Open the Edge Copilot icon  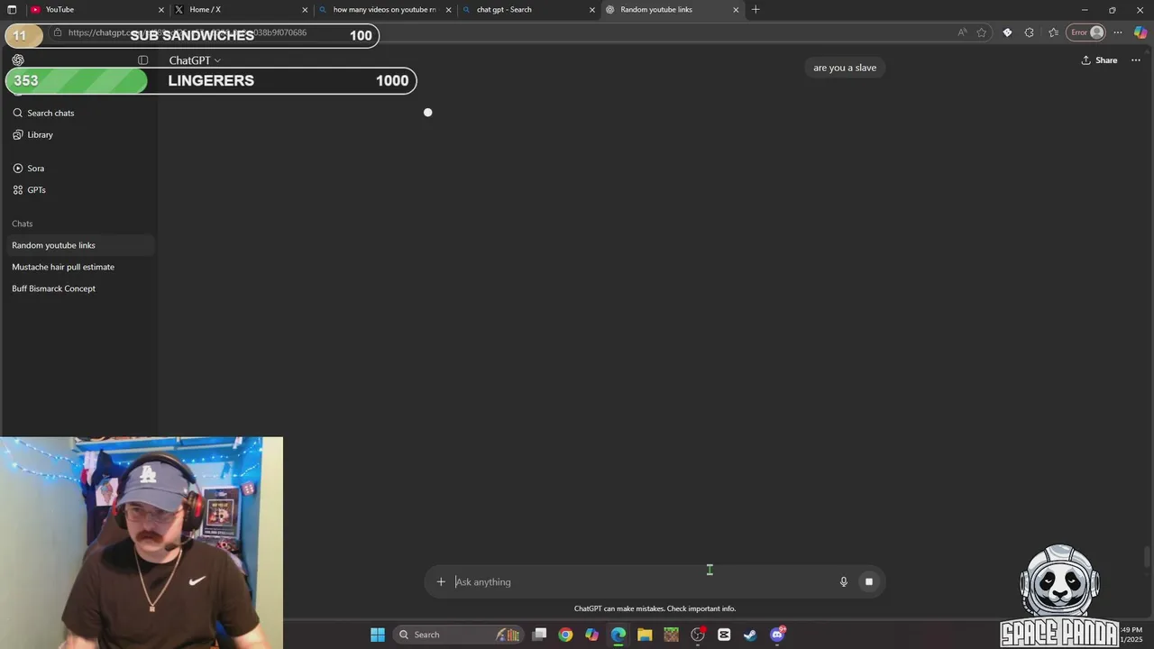(1140, 32)
